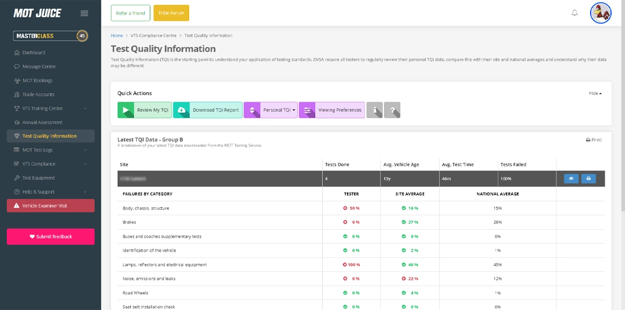
Task: Click the Help & Support question icon
Action: coord(17,192)
